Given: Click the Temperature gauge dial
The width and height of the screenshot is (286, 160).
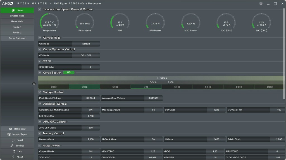Looking at the screenshot, I should click(49, 22).
